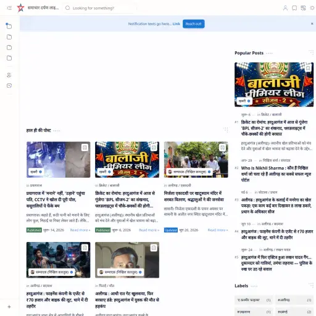Click the magnifier icon in search bar
The height and width of the screenshot is (316, 316).
[68, 8]
